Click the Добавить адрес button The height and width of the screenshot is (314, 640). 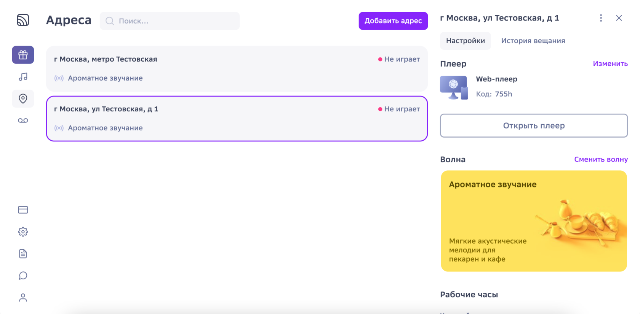click(x=393, y=21)
